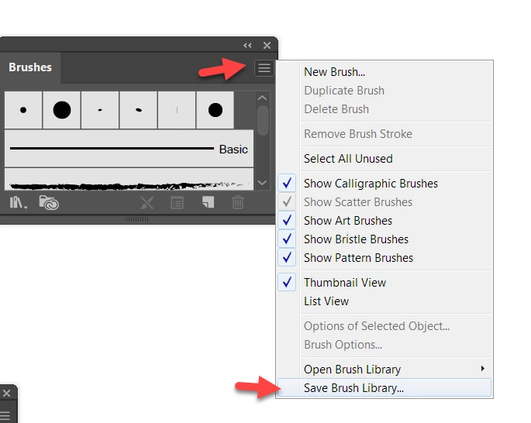The width and height of the screenshot is (531, 423).
Task: Choose Remove Brush Stroke menu entry
Action: click(x=384, y=134)
